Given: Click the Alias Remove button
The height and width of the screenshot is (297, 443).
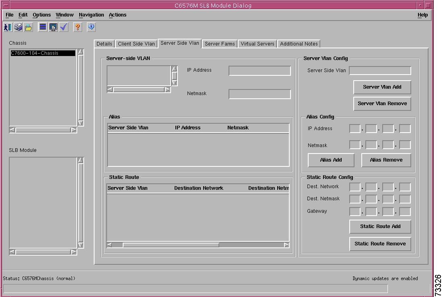Looking at the screenshot, I should [x=386, y=160].
